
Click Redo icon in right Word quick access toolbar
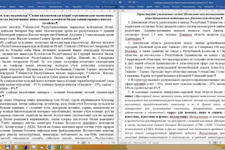(130, 2)
